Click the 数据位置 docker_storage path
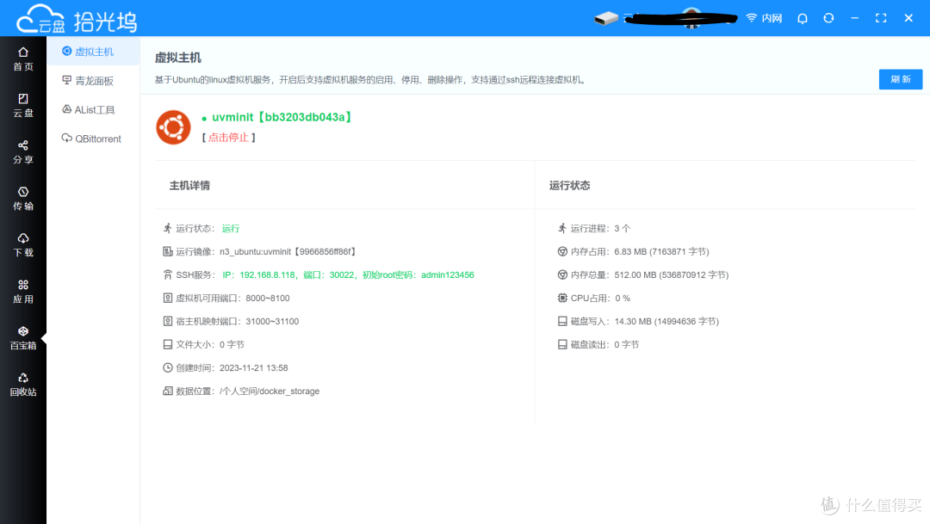This screenshot has width=930, height=524. 270,391
